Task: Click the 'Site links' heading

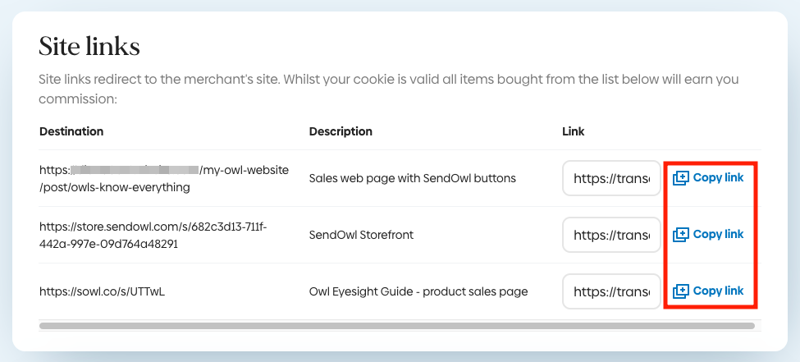Action: click(x=89, y=47)
